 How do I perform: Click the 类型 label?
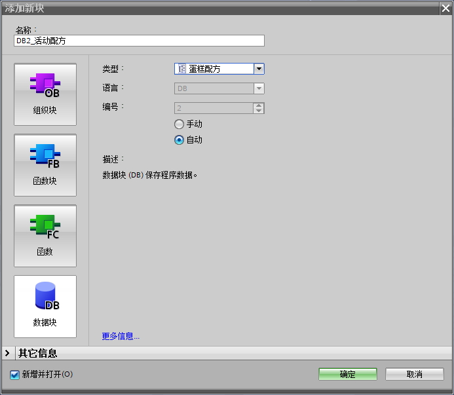[113, 69]
